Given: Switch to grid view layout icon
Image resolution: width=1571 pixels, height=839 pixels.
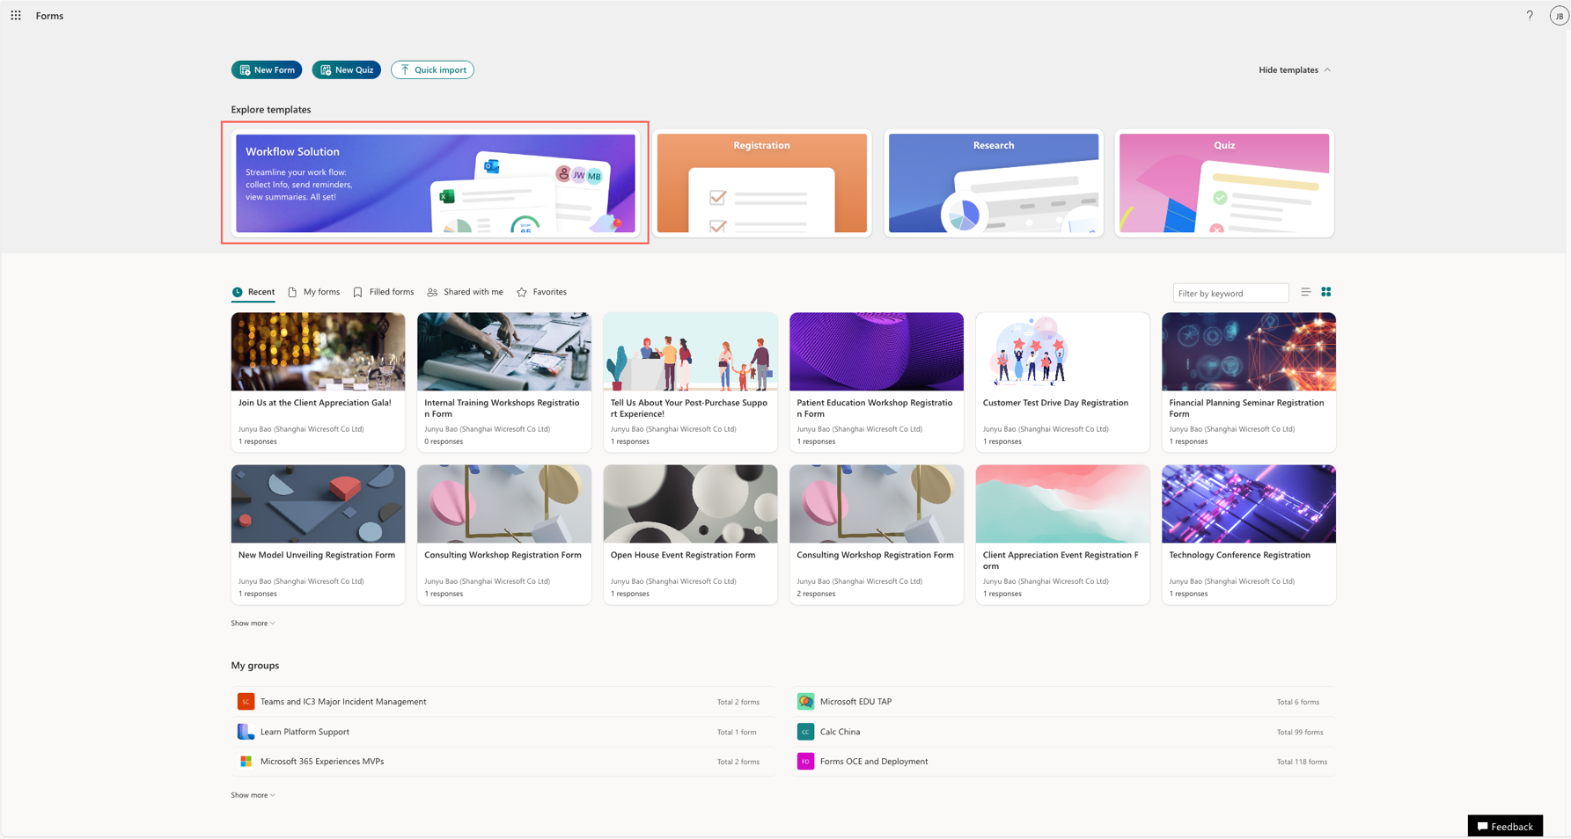Looking at the screenshot, I should [x=1326, y=292].
